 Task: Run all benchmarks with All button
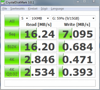pos(12,21)
